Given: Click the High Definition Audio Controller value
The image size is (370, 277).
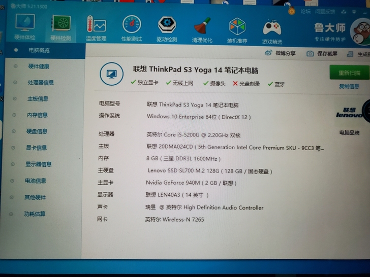Looking at the screenshot, I should point(204,207).
